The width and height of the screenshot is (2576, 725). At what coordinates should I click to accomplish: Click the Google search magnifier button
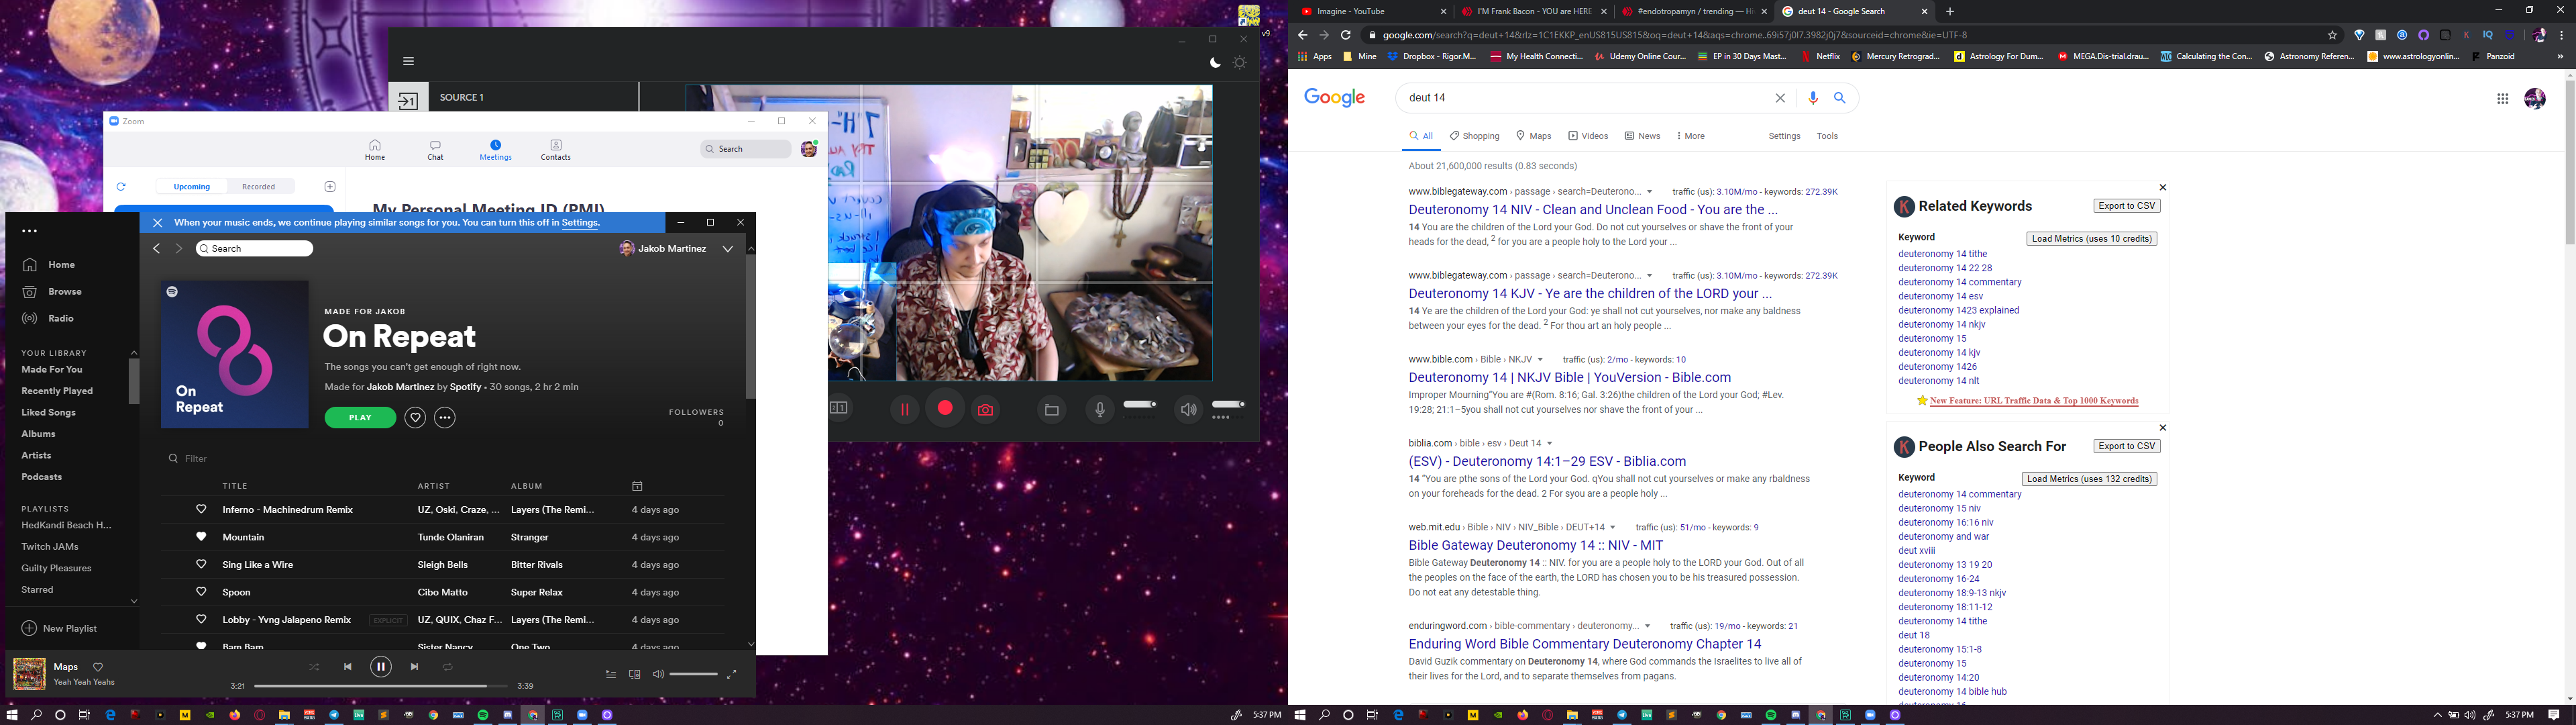[x=1839, y=98]
